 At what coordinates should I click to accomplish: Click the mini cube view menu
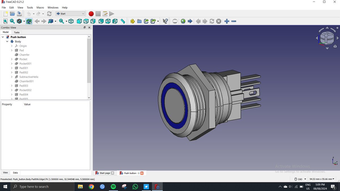click(x=335, y=46)
